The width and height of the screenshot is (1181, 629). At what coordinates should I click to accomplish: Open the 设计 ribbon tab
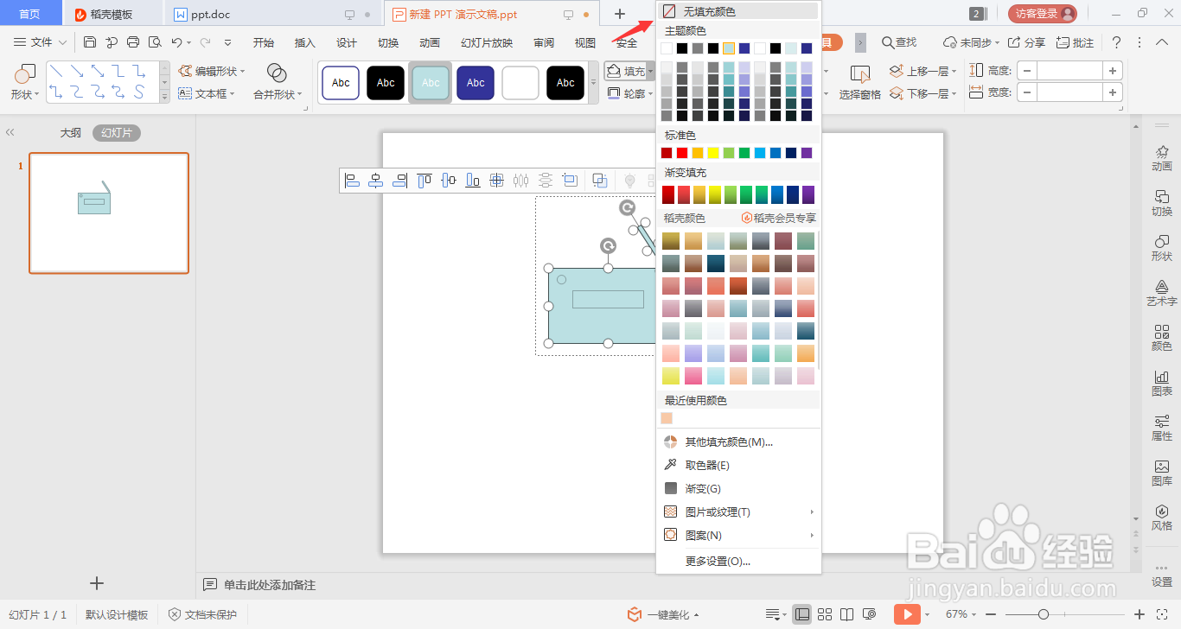[347, 42]
